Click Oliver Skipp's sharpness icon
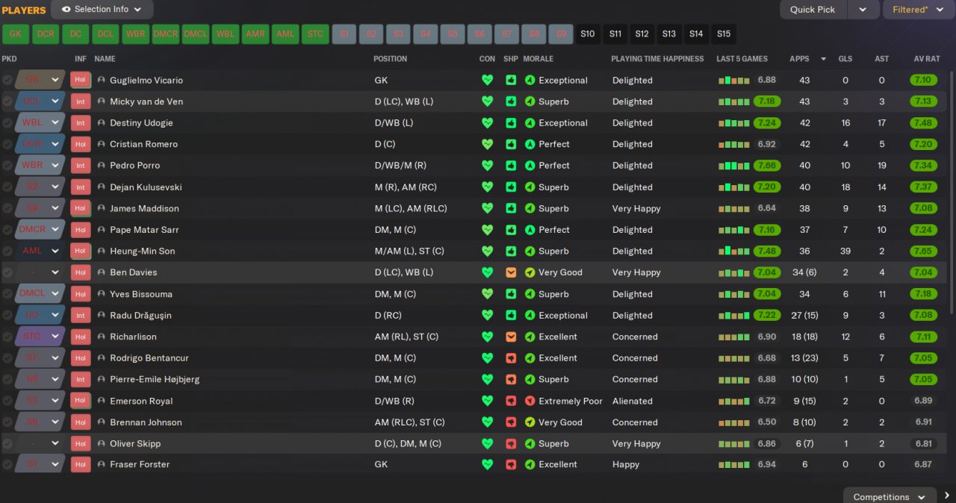The width and height of the screenshot is (956, 503). [511, 443]
